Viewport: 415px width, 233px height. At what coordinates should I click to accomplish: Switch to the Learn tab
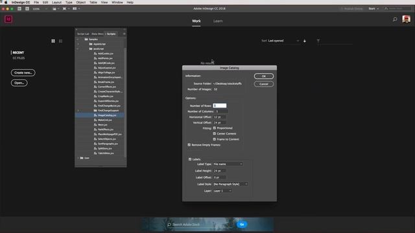click(218, 21)
